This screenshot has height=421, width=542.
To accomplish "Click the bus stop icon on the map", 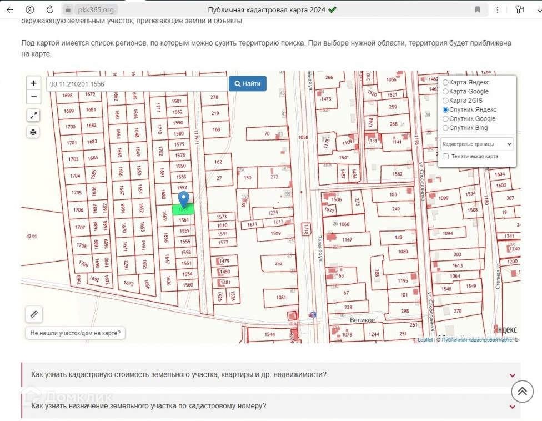I will pyautogui.click(x=313, y=314).
